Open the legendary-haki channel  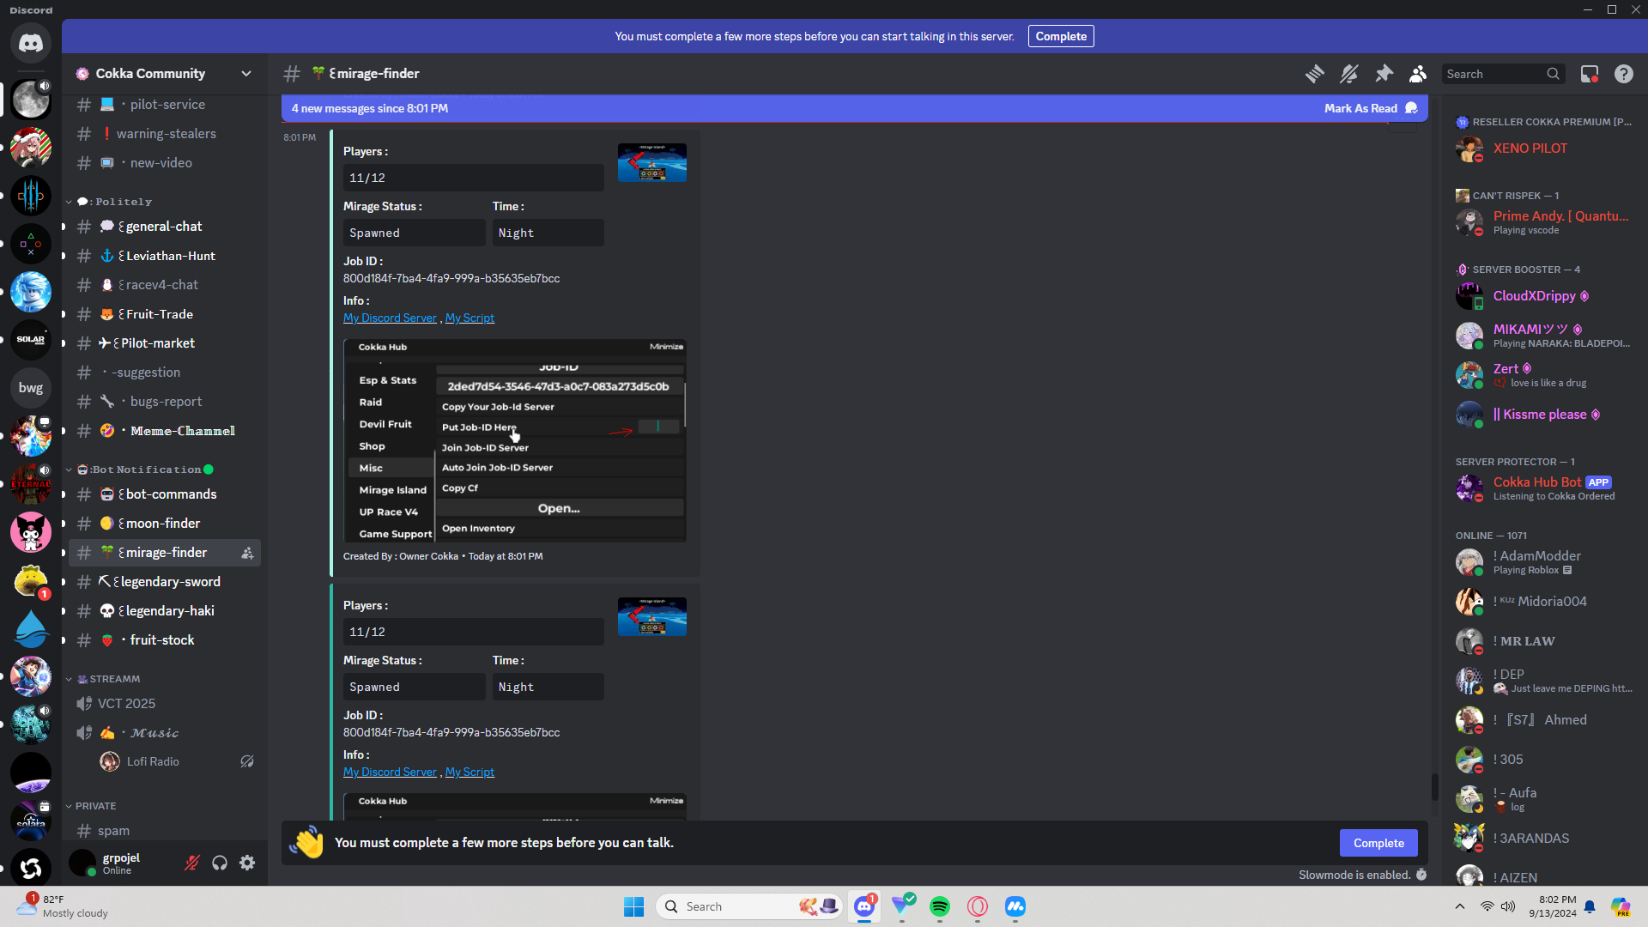165,611
